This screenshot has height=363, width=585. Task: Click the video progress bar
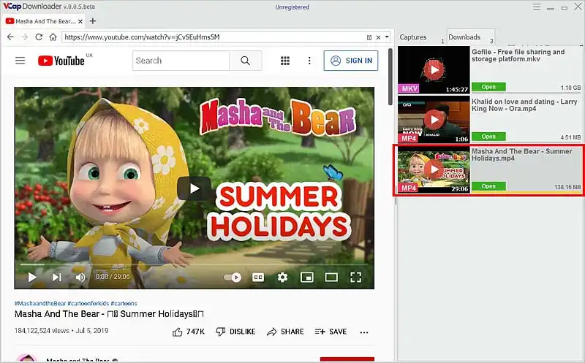[x=194, y=264]
